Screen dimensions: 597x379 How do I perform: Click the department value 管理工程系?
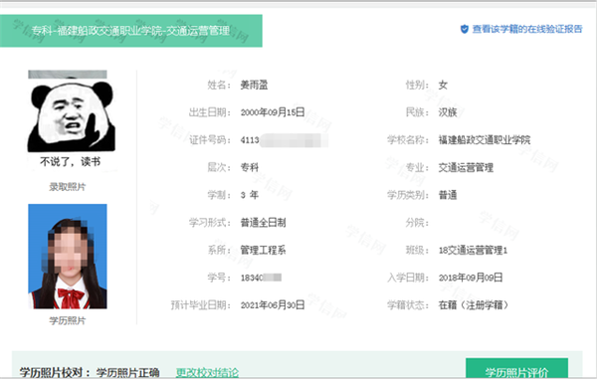coord(263,250)
